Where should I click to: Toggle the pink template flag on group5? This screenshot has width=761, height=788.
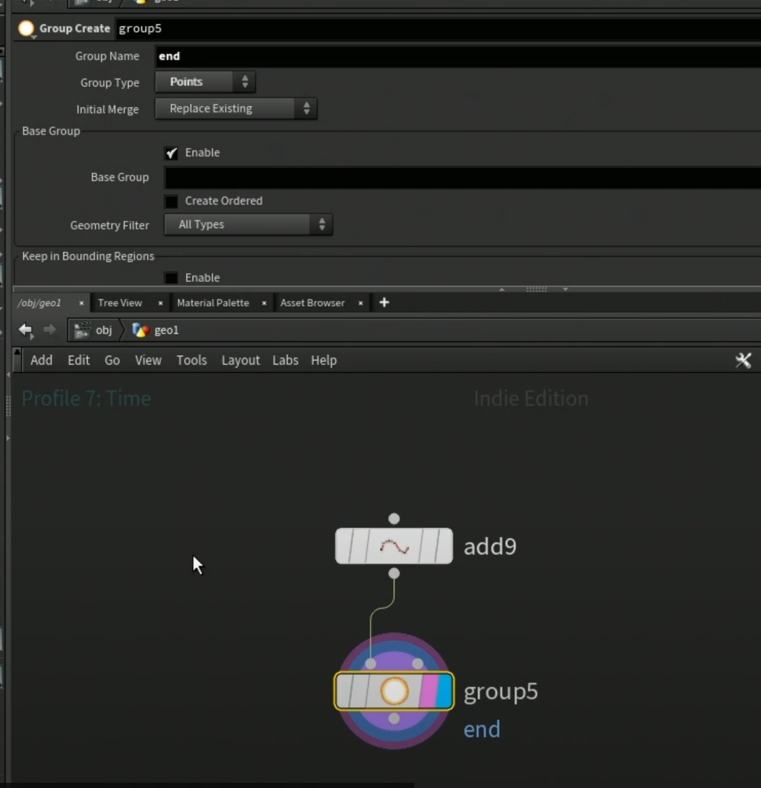click(428, 691)
